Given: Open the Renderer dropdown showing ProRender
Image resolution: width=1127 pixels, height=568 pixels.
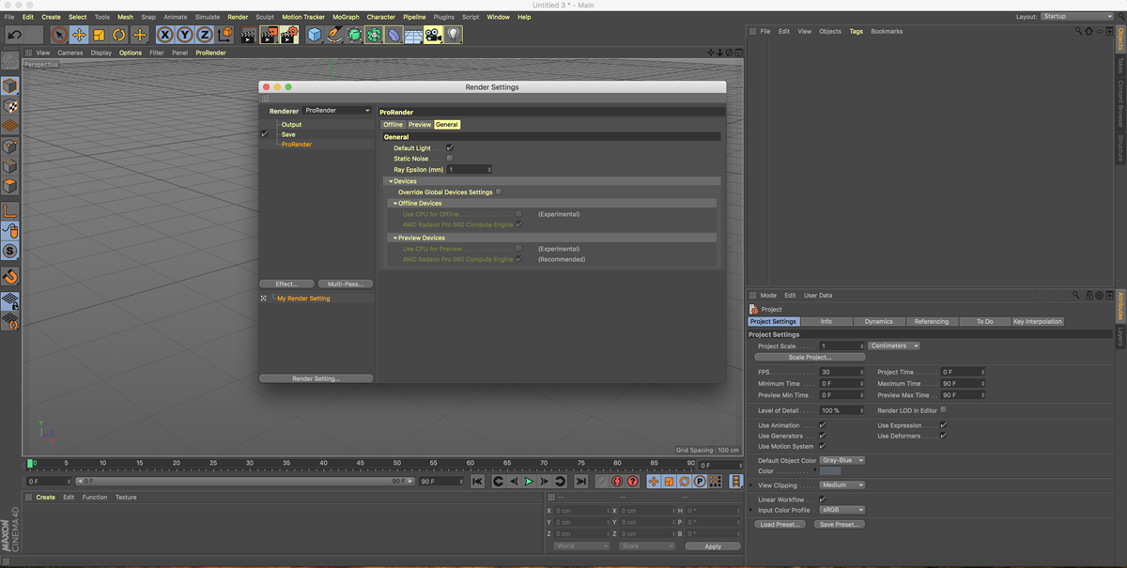Looking at the screenshot, I should 337,111.
